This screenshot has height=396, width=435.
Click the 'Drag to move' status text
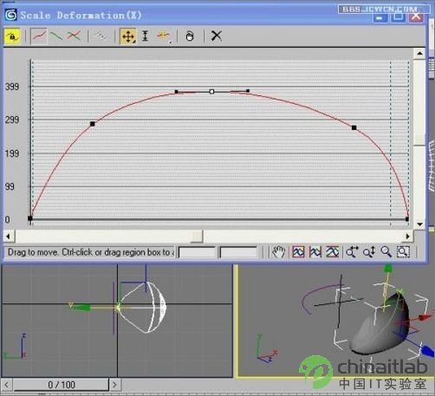pos(91,252)
